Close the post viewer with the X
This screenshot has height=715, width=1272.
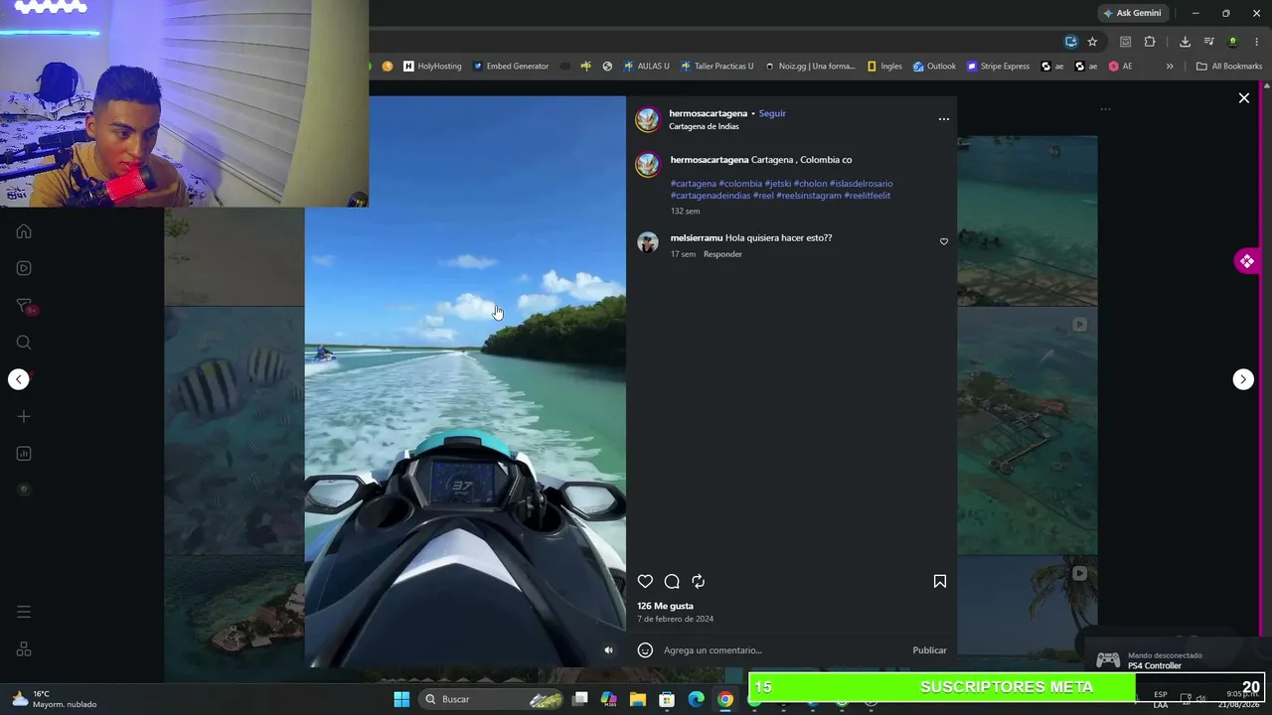click(x=1243, y=98)
